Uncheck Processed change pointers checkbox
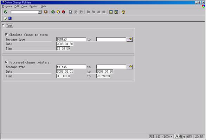 point(6,62)
